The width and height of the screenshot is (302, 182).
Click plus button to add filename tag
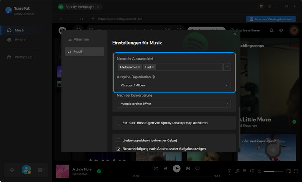click(227, 67)
